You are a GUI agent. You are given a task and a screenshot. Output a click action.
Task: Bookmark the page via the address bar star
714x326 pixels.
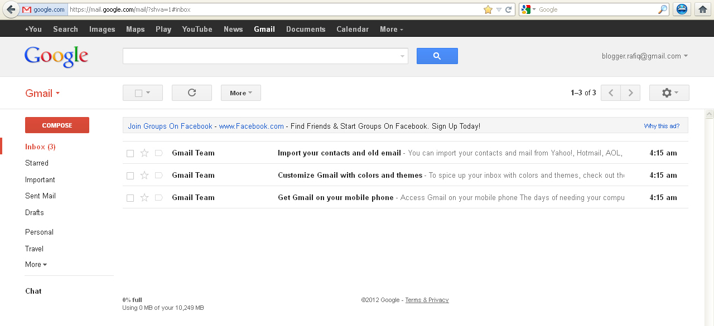pos(488,9)
